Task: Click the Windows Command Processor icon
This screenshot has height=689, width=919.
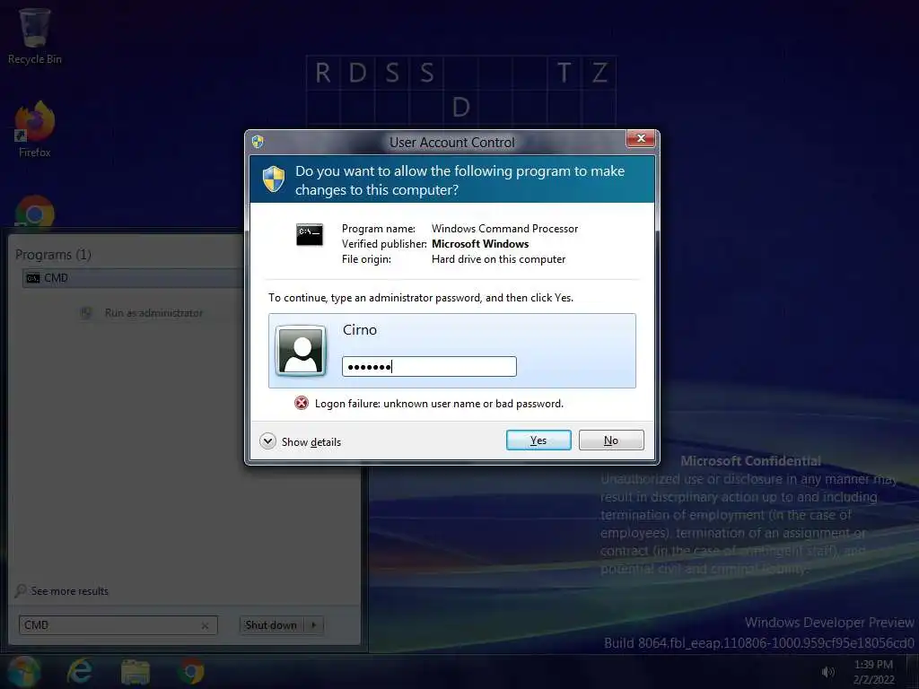Action: (309, 234)
